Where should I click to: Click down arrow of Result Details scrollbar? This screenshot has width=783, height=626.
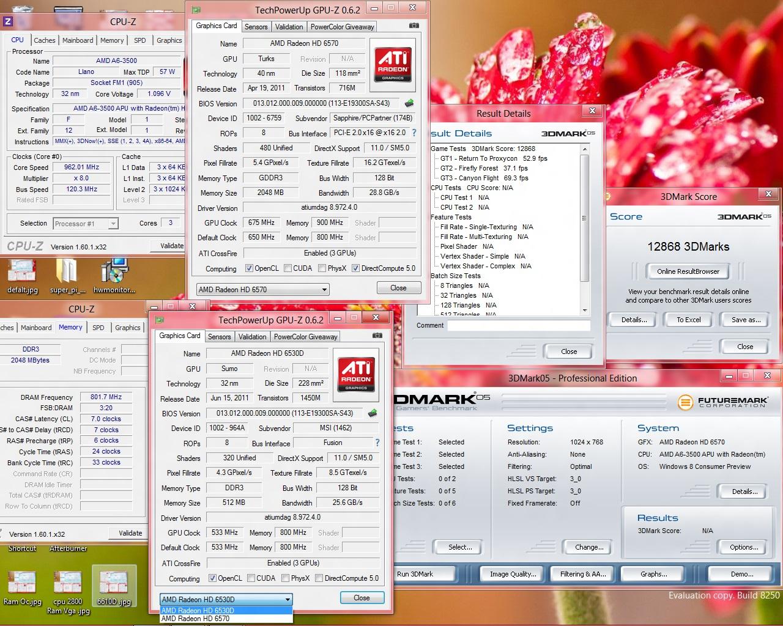(585, 311)
